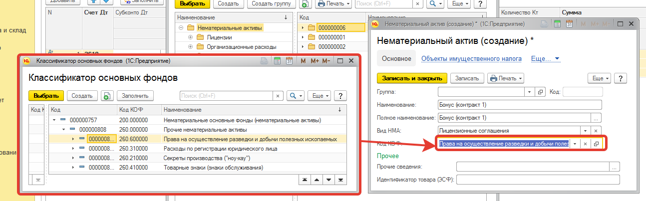Open the magnifier search dropdown in Классификатор

tap(296, 96)
